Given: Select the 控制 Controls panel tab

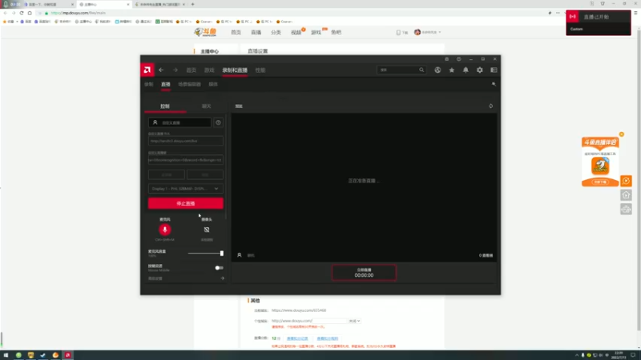Looking at the screenshot, I should pos(165,106).
